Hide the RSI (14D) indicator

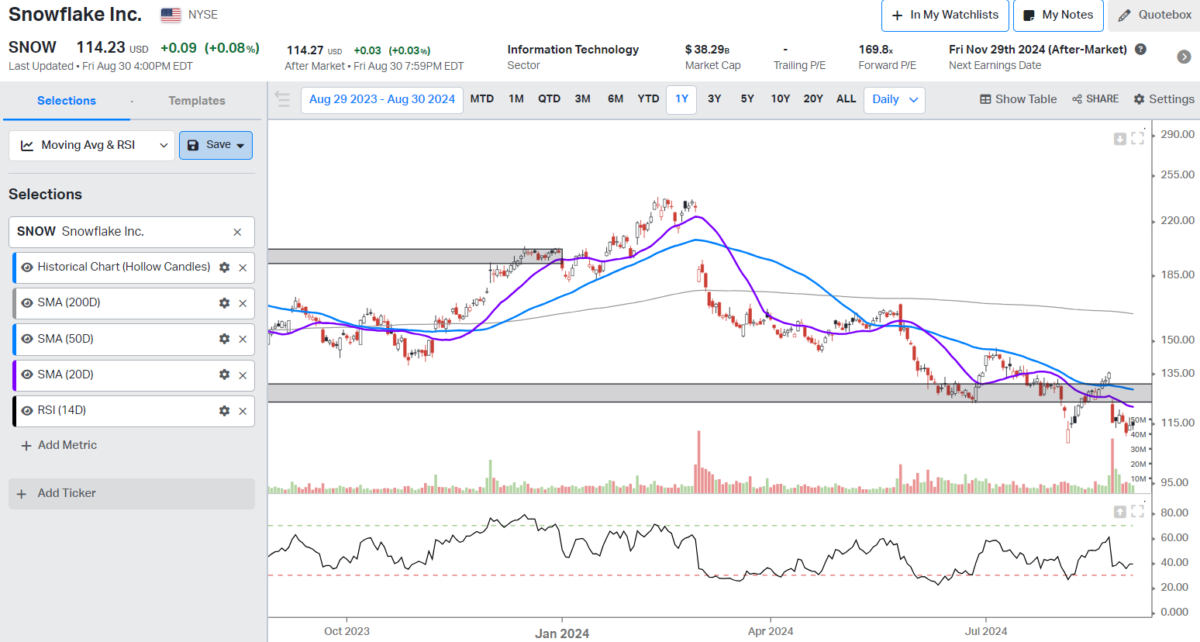point(27,411)
